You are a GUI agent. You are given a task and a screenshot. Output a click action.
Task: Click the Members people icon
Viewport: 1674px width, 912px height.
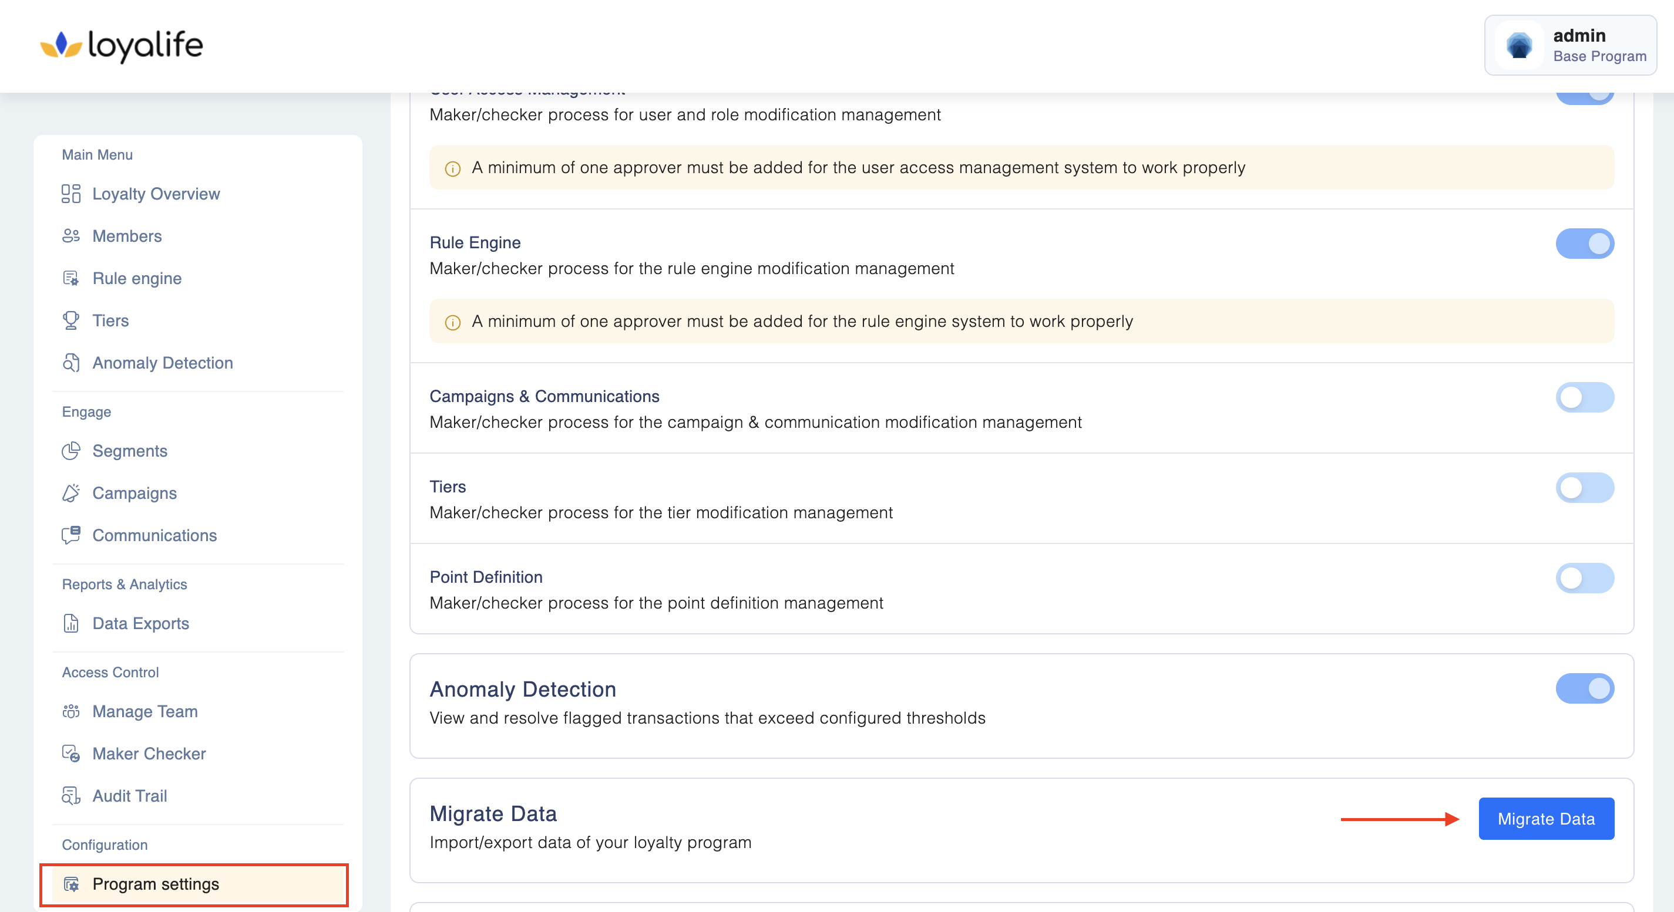coord(71,235)
